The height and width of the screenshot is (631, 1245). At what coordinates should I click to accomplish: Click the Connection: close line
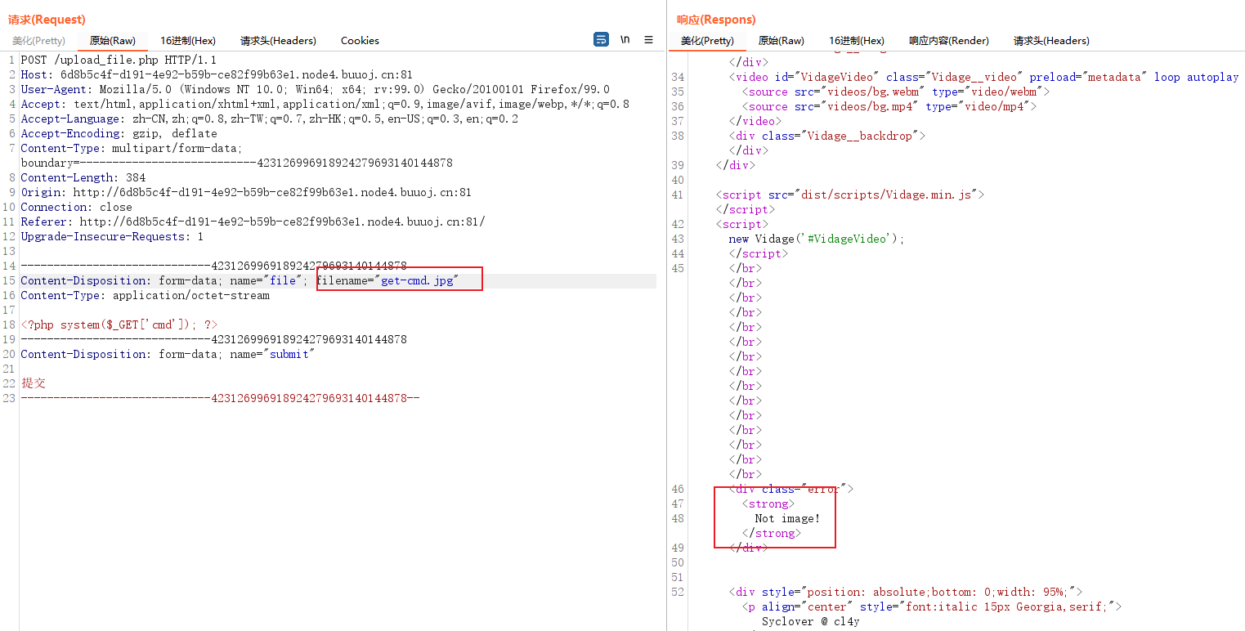[76, 207]
